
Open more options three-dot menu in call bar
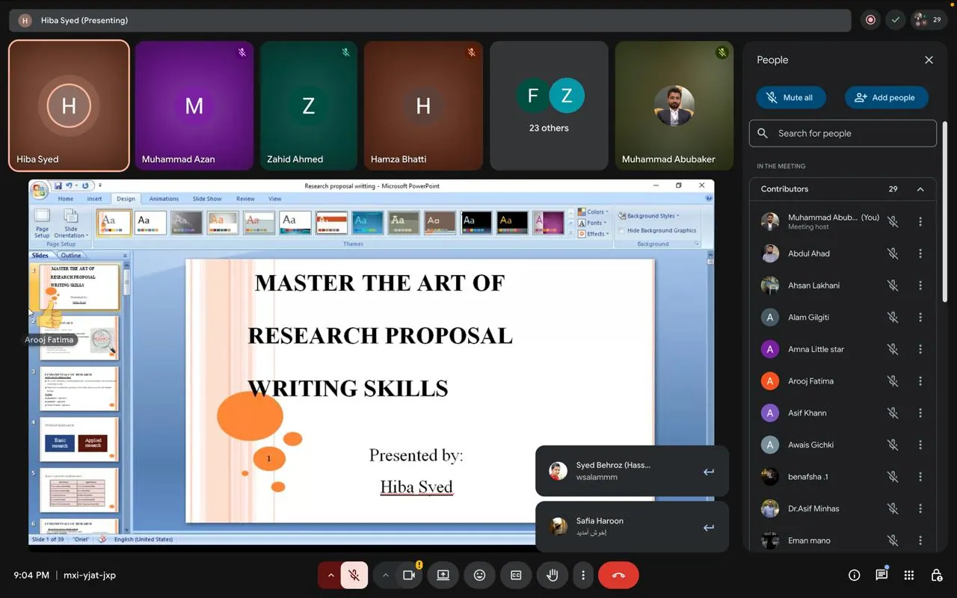click(x=583, y=575)
